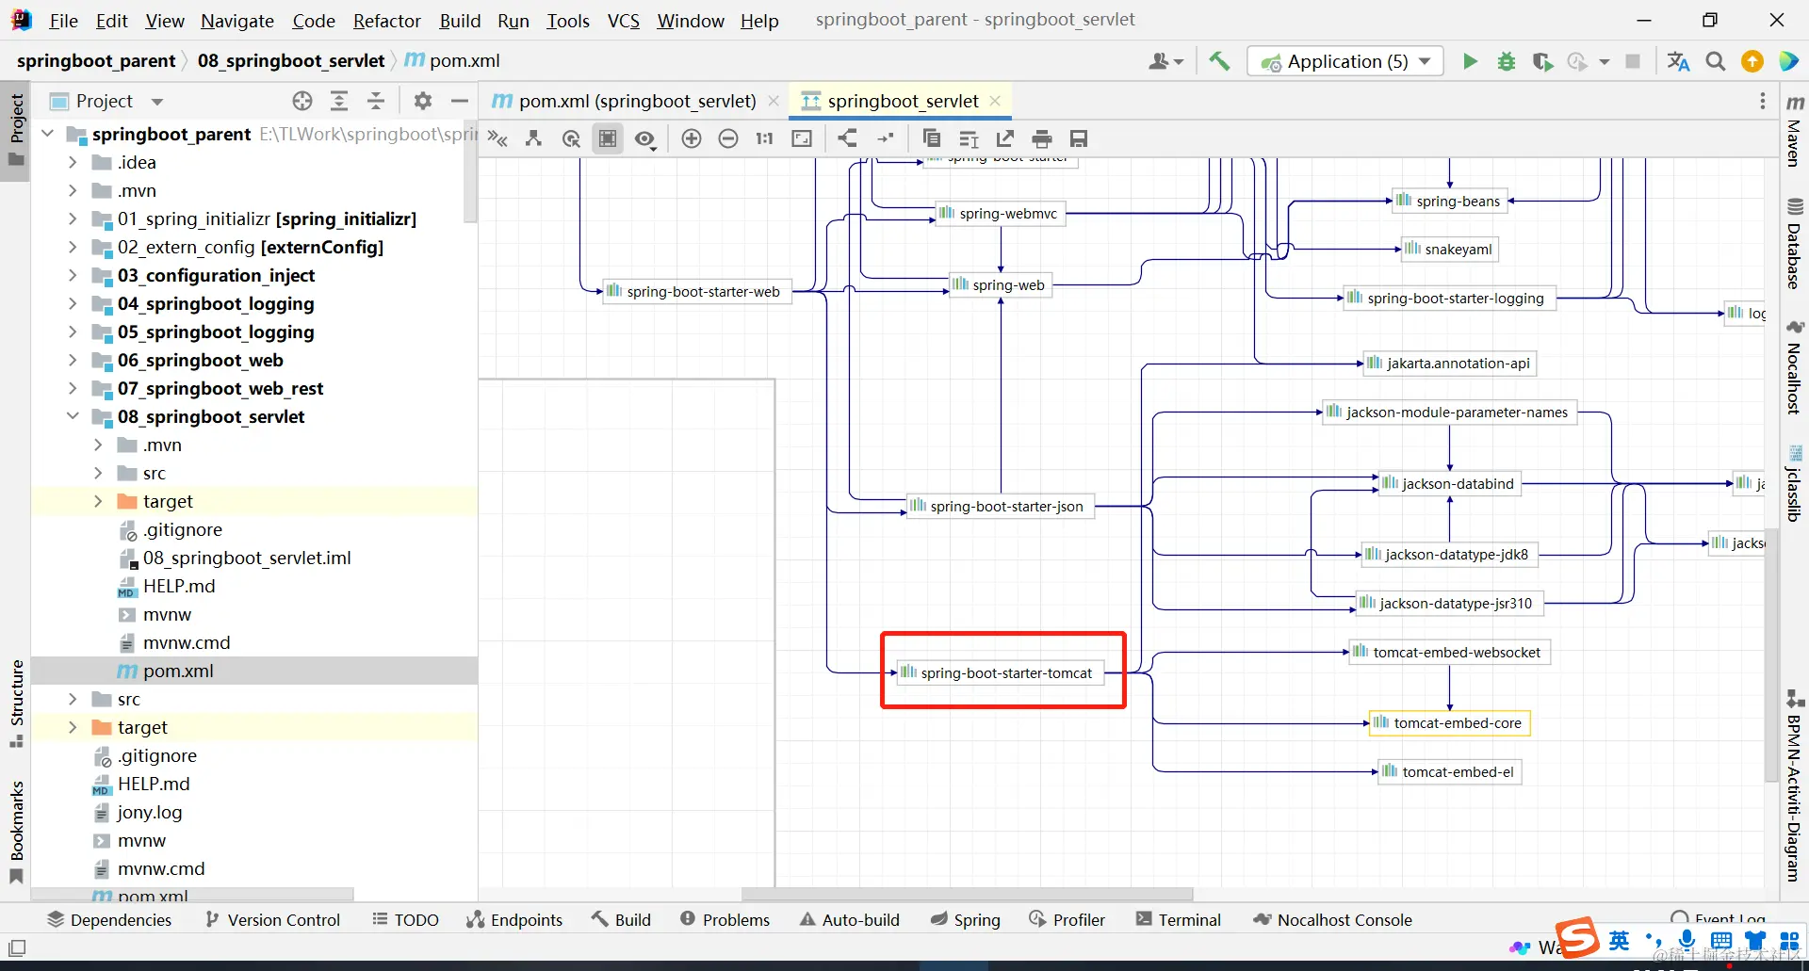Toggle the highlighted fit-content diagram button
This screenshot has width=1809, height=971.
click(x=608, y=139)
